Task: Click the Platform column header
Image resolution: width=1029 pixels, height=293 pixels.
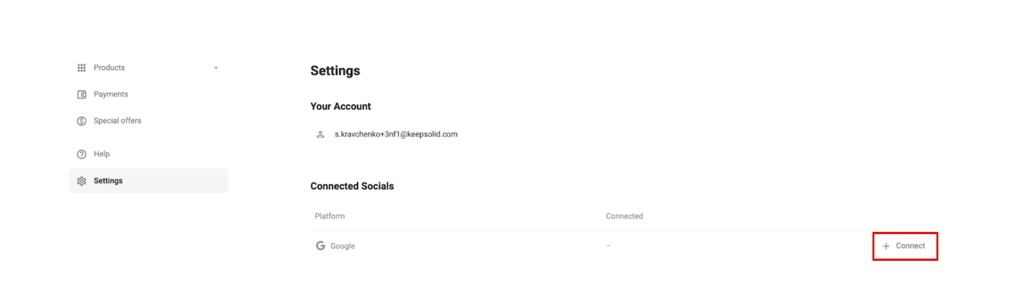Action: (x=330, y=216)
